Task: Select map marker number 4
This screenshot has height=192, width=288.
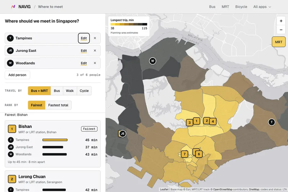Action: click(x=213, y=121)
